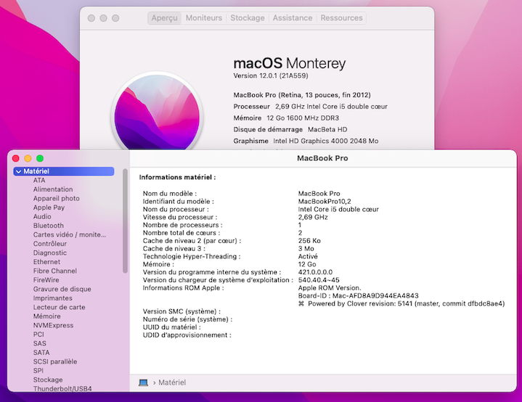Select Gravure de disque entry
522x402 pixels.
tap(62, 290)
